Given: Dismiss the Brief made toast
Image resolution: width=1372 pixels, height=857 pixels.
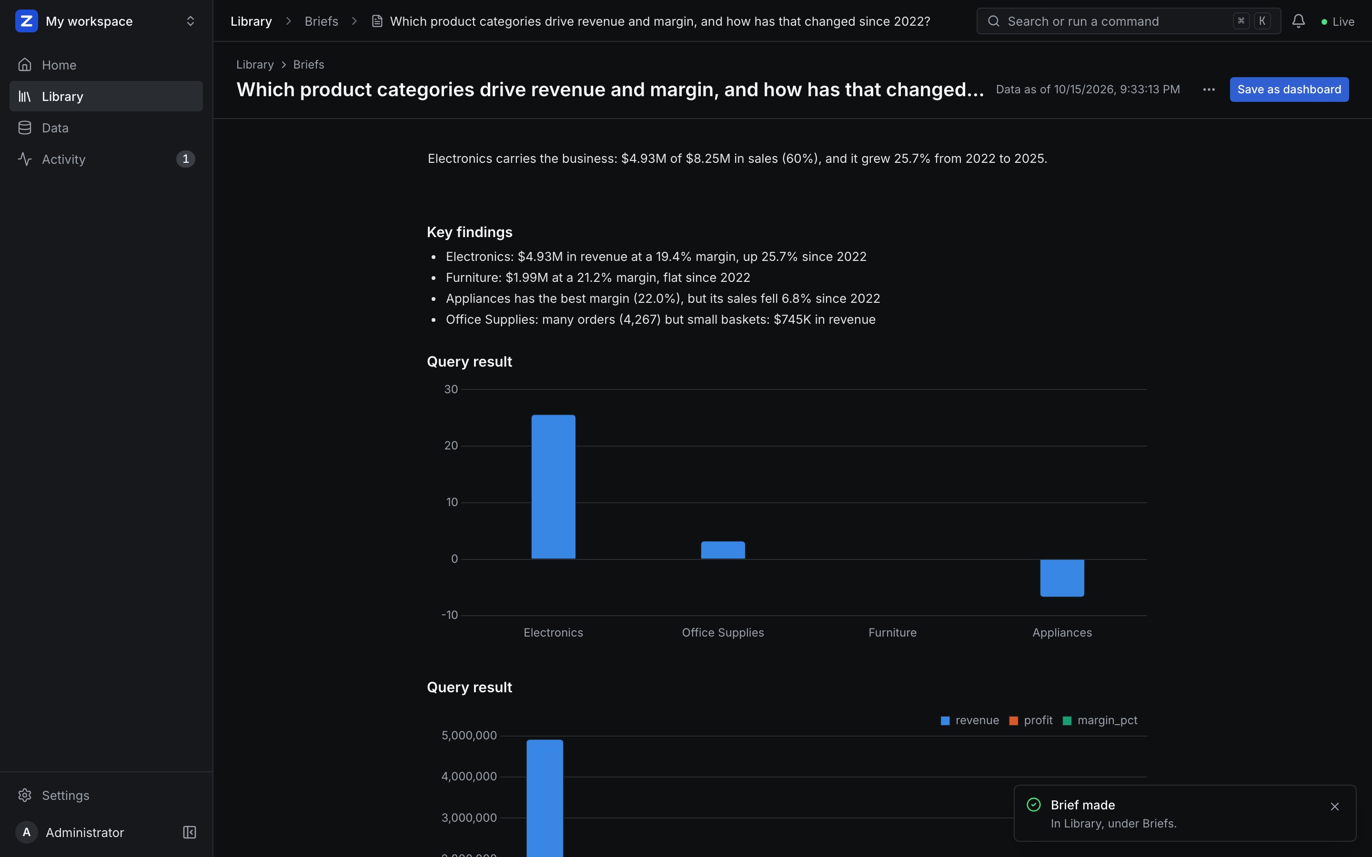Looking at the screenshot, I should tap(1334, 806).
